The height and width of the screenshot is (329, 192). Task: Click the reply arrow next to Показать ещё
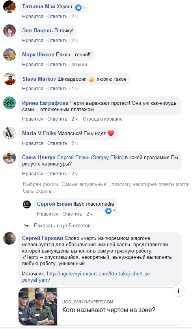tap(27, 226)
